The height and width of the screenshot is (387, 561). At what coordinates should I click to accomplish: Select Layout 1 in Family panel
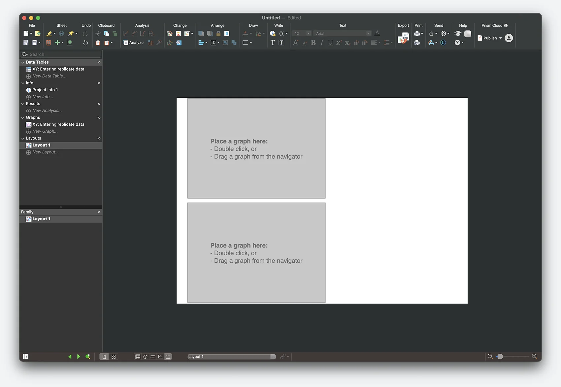tap(61, 219)
